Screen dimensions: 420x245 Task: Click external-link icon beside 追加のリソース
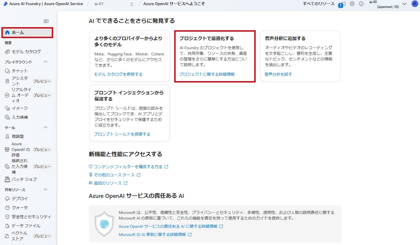126,183
